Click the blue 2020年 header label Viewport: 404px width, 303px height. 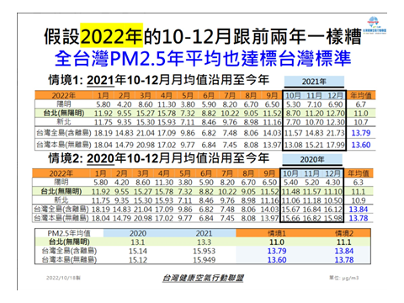tap(312, 160)
